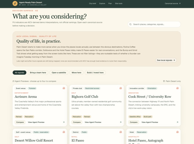Screen dimensions: 194x144
Task: View Agent Preview for Bighorn Golf Club
Action: (x=93, y=122)
